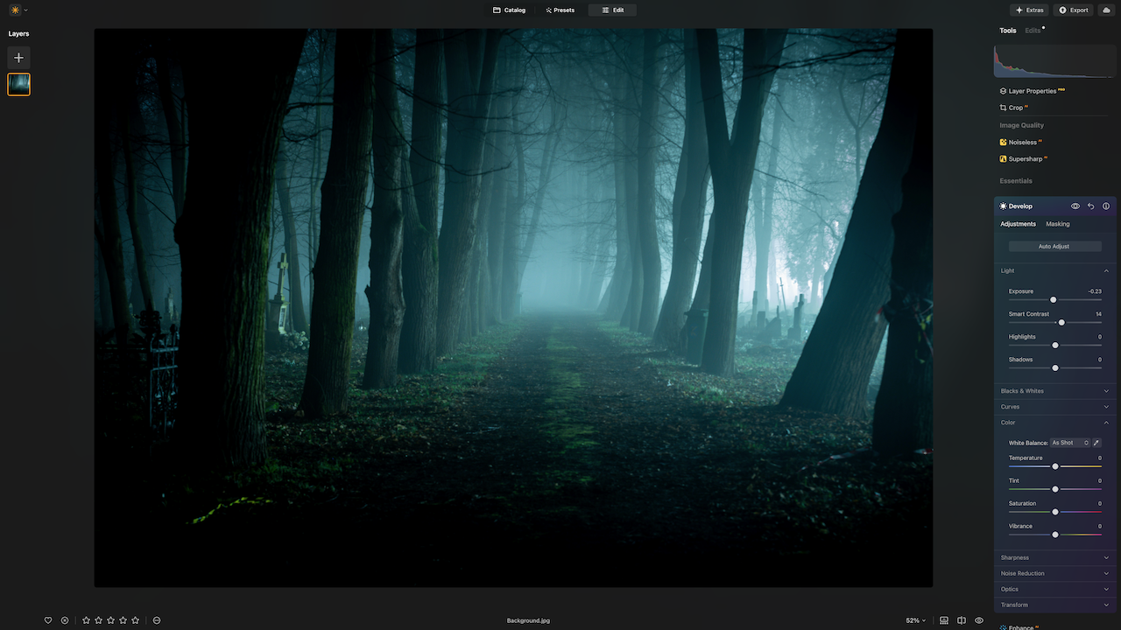Click the Export button

coord(1074,10)
